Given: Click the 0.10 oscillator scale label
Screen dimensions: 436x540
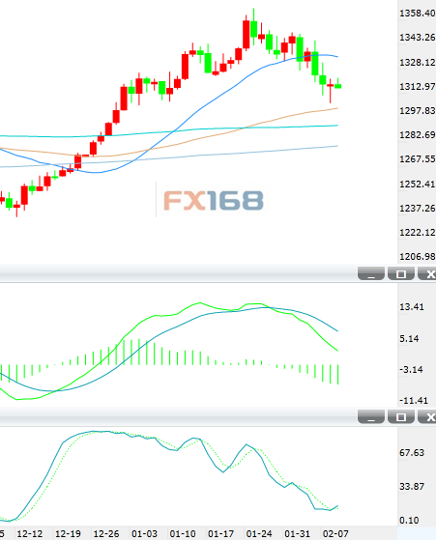Looking at the screenshot, I should point(409,520).
